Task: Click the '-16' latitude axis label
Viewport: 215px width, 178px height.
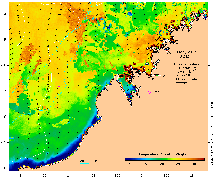Action: (x=3, y=65)
